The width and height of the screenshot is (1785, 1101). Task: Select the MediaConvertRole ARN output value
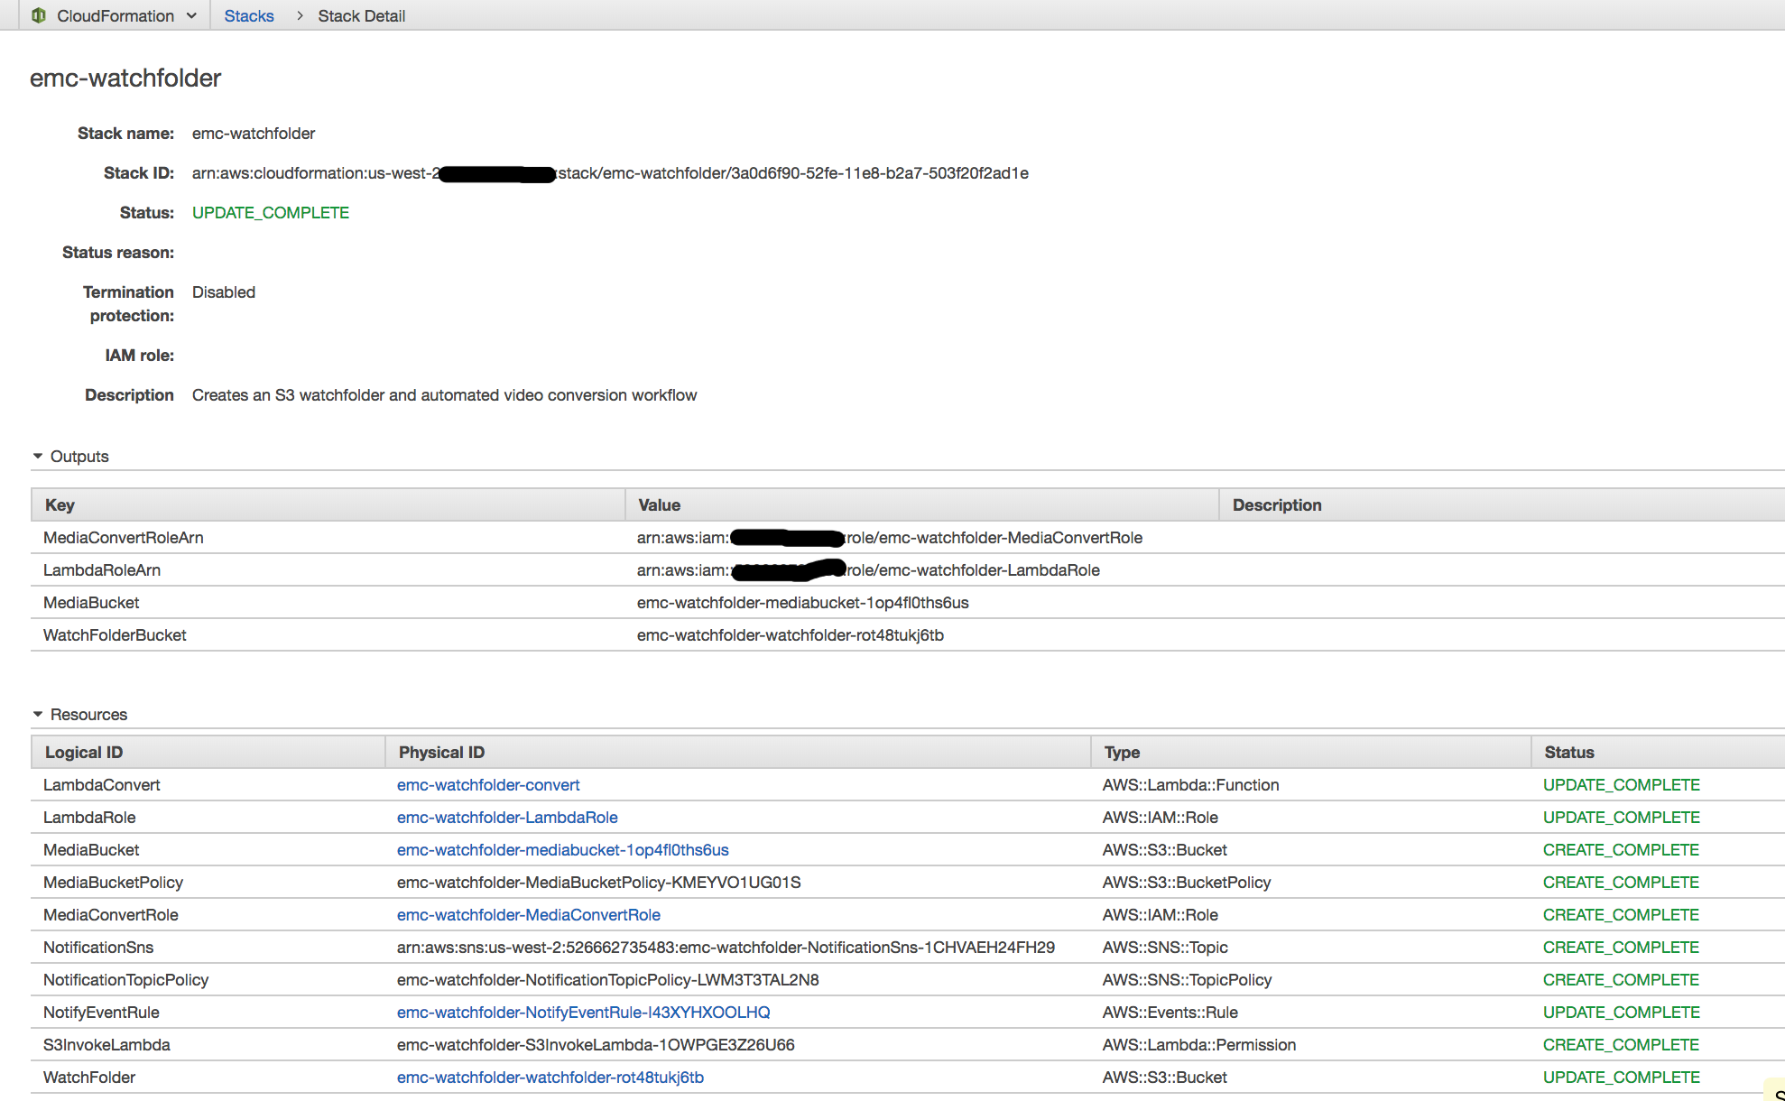[x=890, y=538]
